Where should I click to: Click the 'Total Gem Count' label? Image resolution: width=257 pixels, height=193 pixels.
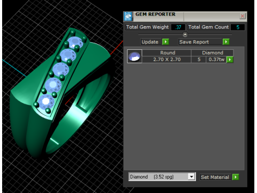[x=208, y=27]
